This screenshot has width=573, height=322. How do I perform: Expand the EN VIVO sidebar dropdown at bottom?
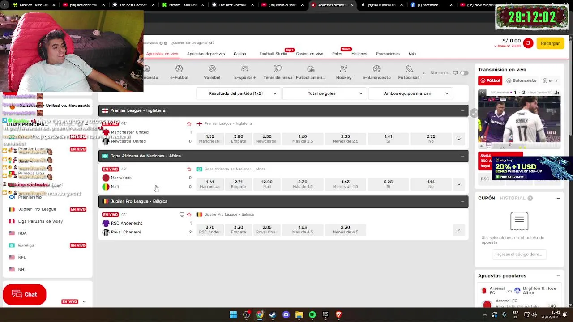(x=84, y=302)
